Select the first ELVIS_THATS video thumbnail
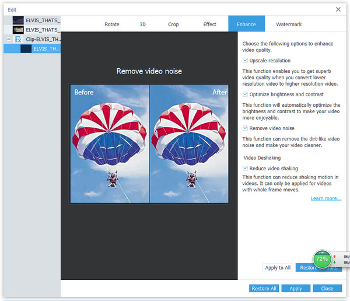This screenshot has width=350, height=301. (x=17, y=20)
